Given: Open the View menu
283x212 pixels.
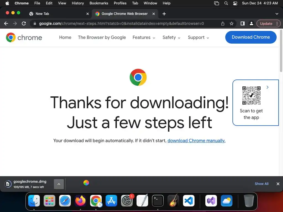Looking at the screenshot, I should click(62, 3).
